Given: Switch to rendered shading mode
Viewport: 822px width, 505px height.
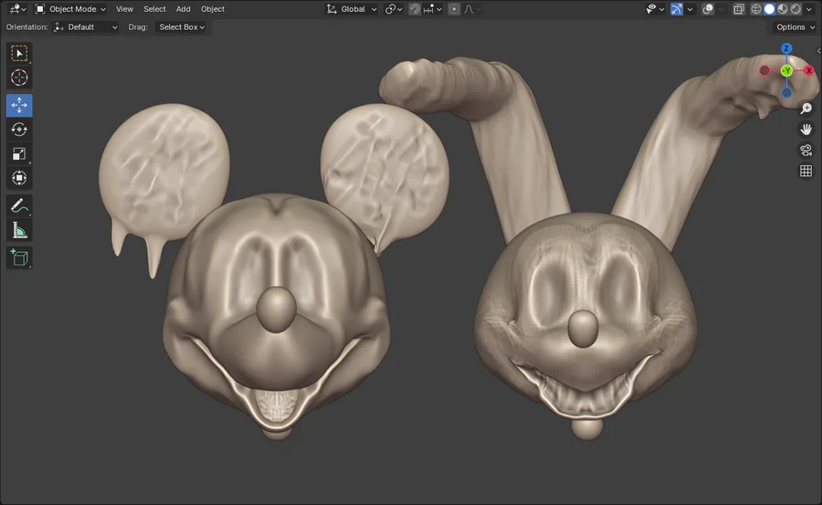Looking at the screenshot, I should [796, 9].
